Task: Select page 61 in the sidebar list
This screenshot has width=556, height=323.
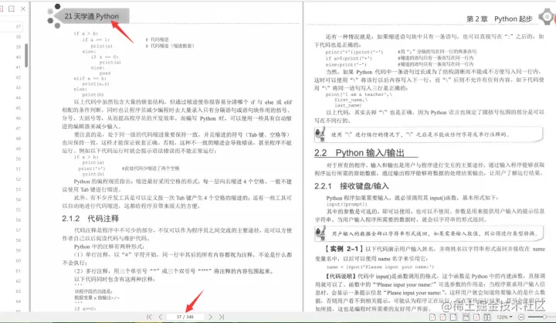Action: coord(19,270)
